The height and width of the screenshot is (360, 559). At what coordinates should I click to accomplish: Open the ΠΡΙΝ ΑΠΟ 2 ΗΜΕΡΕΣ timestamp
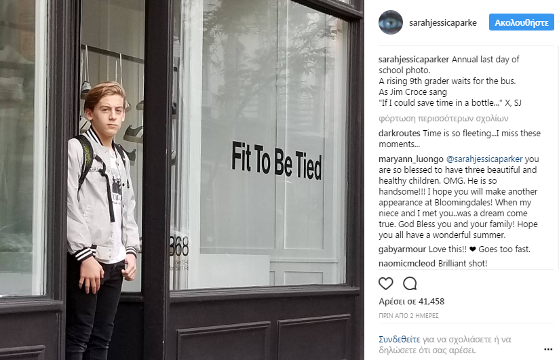[408, 316]
